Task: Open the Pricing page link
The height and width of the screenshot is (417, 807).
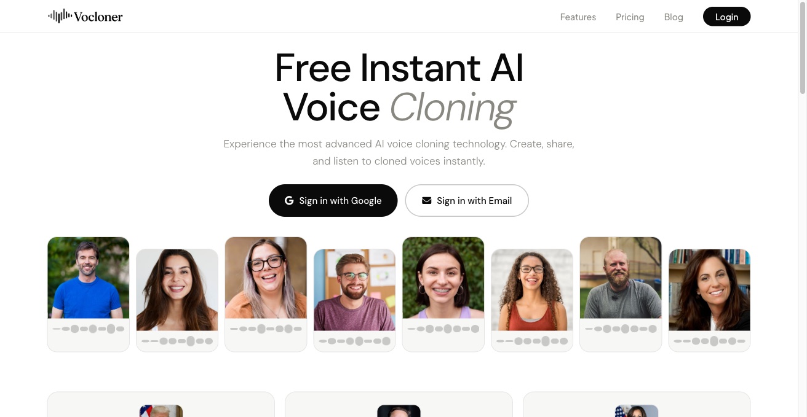Action: (630, 17)
